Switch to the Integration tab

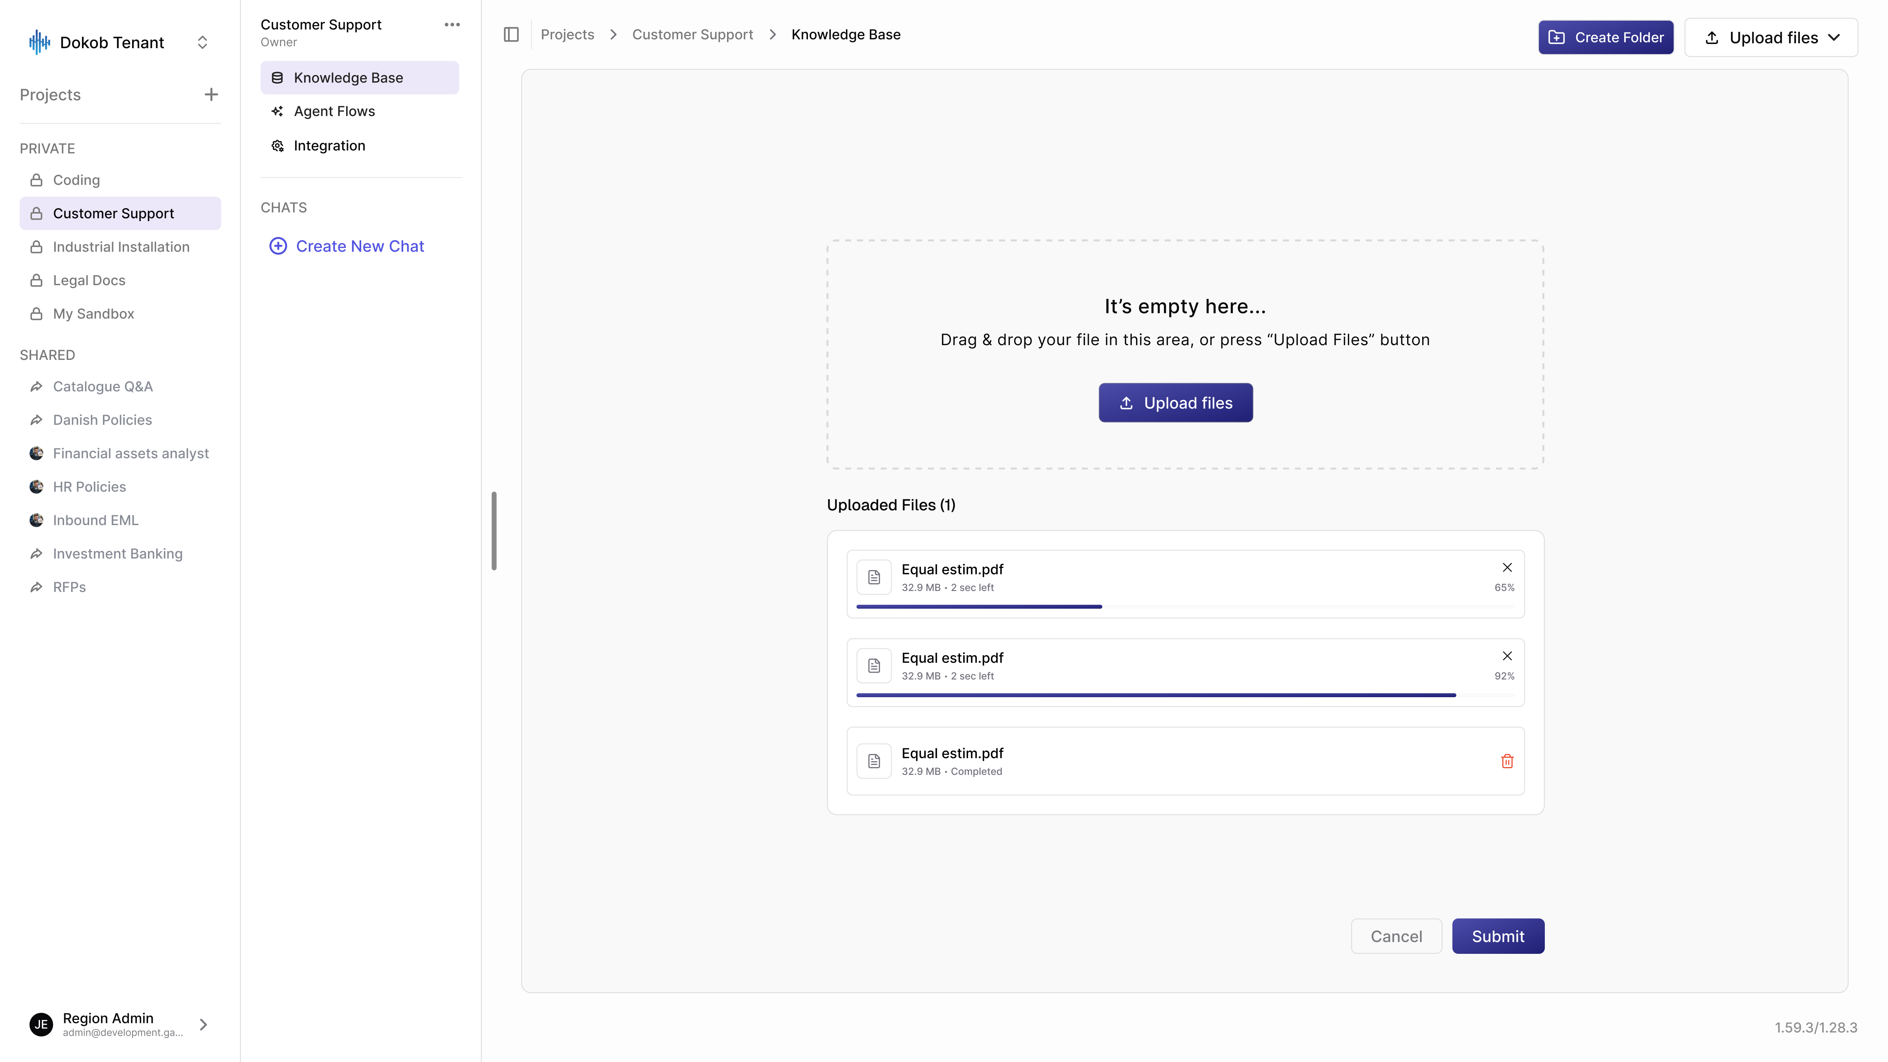tap(360, 146)
